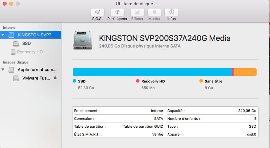The width and height of the screenshot is (270, 148).
Task: Eject the VMware Fus... volume
Action: pos(55,78)
